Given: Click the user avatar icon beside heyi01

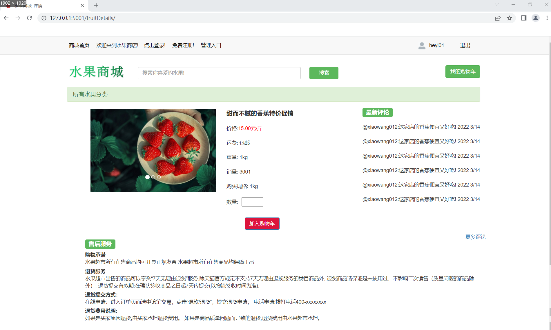Looking at the screenshot, I should click(422, 45).
